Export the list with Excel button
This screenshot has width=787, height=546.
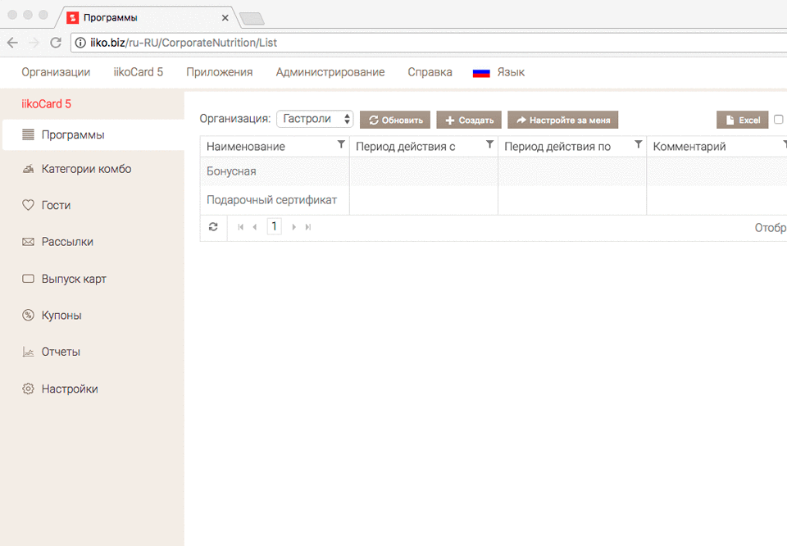742,120
